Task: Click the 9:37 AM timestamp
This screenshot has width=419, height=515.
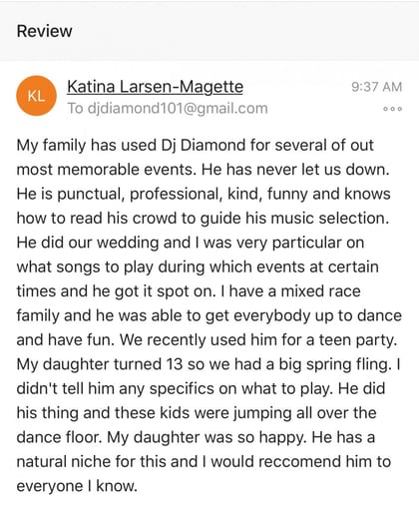Action: 377,87
